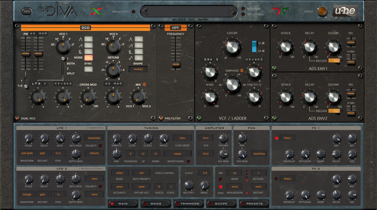Open the CLOCK dropdown showing 1/8
This screenshot has height=210, width=377.
(x=205, y=173)
